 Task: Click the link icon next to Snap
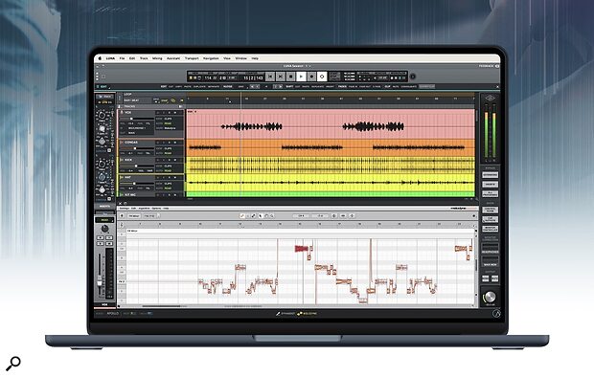(173, 100)
